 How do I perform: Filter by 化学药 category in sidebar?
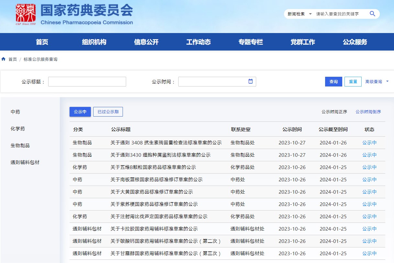click(18, 129)
